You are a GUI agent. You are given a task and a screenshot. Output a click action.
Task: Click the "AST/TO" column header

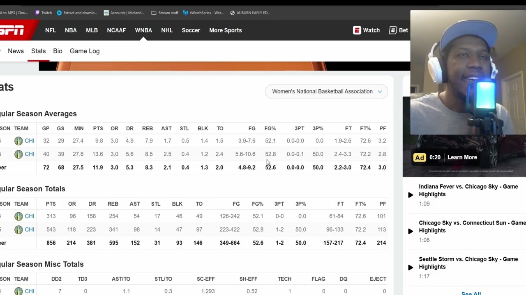(121, 279)
